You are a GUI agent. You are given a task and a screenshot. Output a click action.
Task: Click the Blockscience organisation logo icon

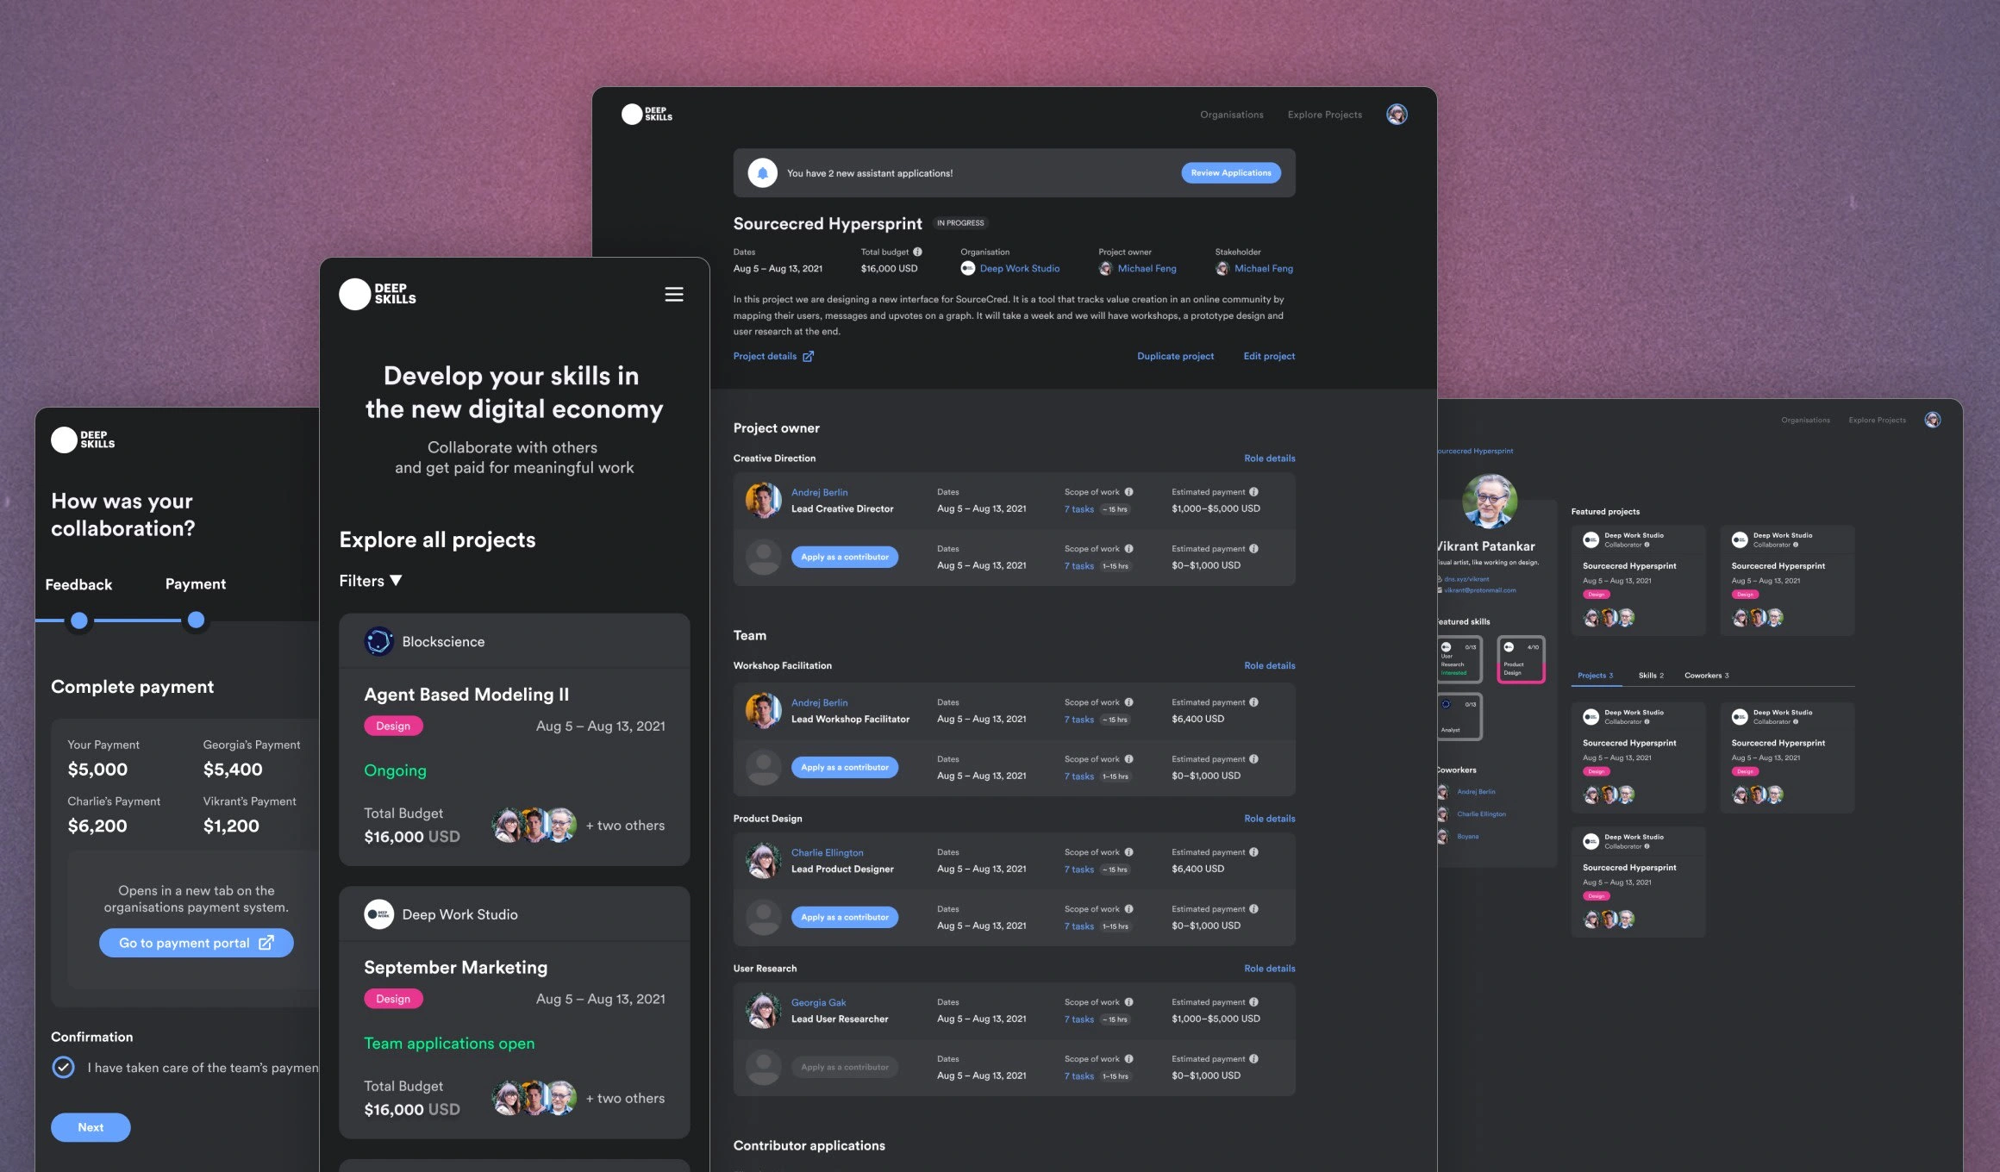tap(377, 640)
